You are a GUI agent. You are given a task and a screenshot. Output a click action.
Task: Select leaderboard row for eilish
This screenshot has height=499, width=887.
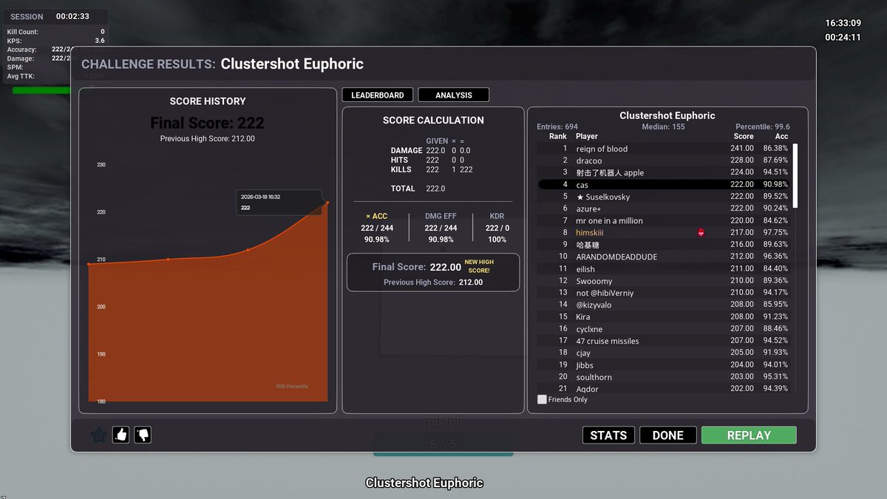[x=664, y=269]
